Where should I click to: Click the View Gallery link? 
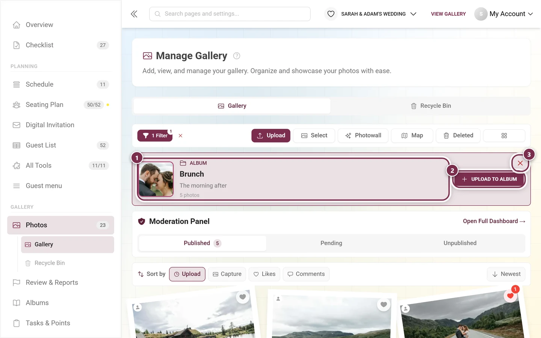pos(448,14)
